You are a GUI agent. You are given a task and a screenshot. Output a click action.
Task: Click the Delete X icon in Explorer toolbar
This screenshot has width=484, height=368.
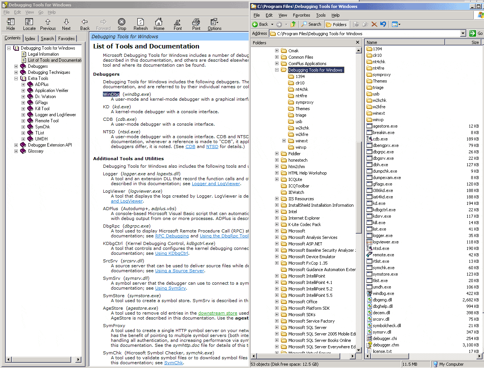point(374,24)
